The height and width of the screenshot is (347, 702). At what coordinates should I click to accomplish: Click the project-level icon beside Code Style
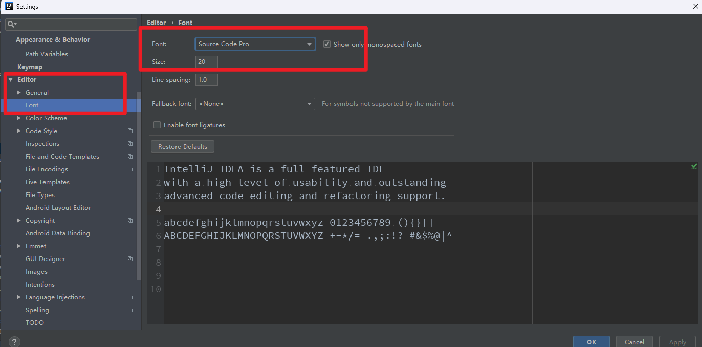click(130, 131)
